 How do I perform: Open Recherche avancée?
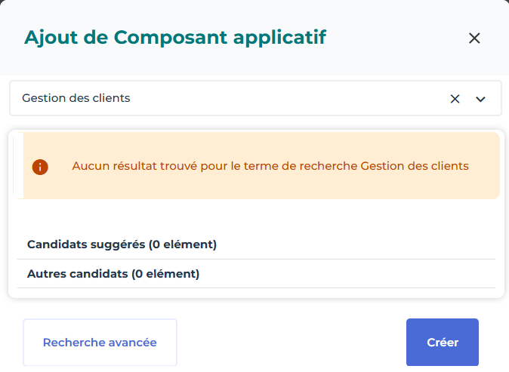tap(100, 343)
